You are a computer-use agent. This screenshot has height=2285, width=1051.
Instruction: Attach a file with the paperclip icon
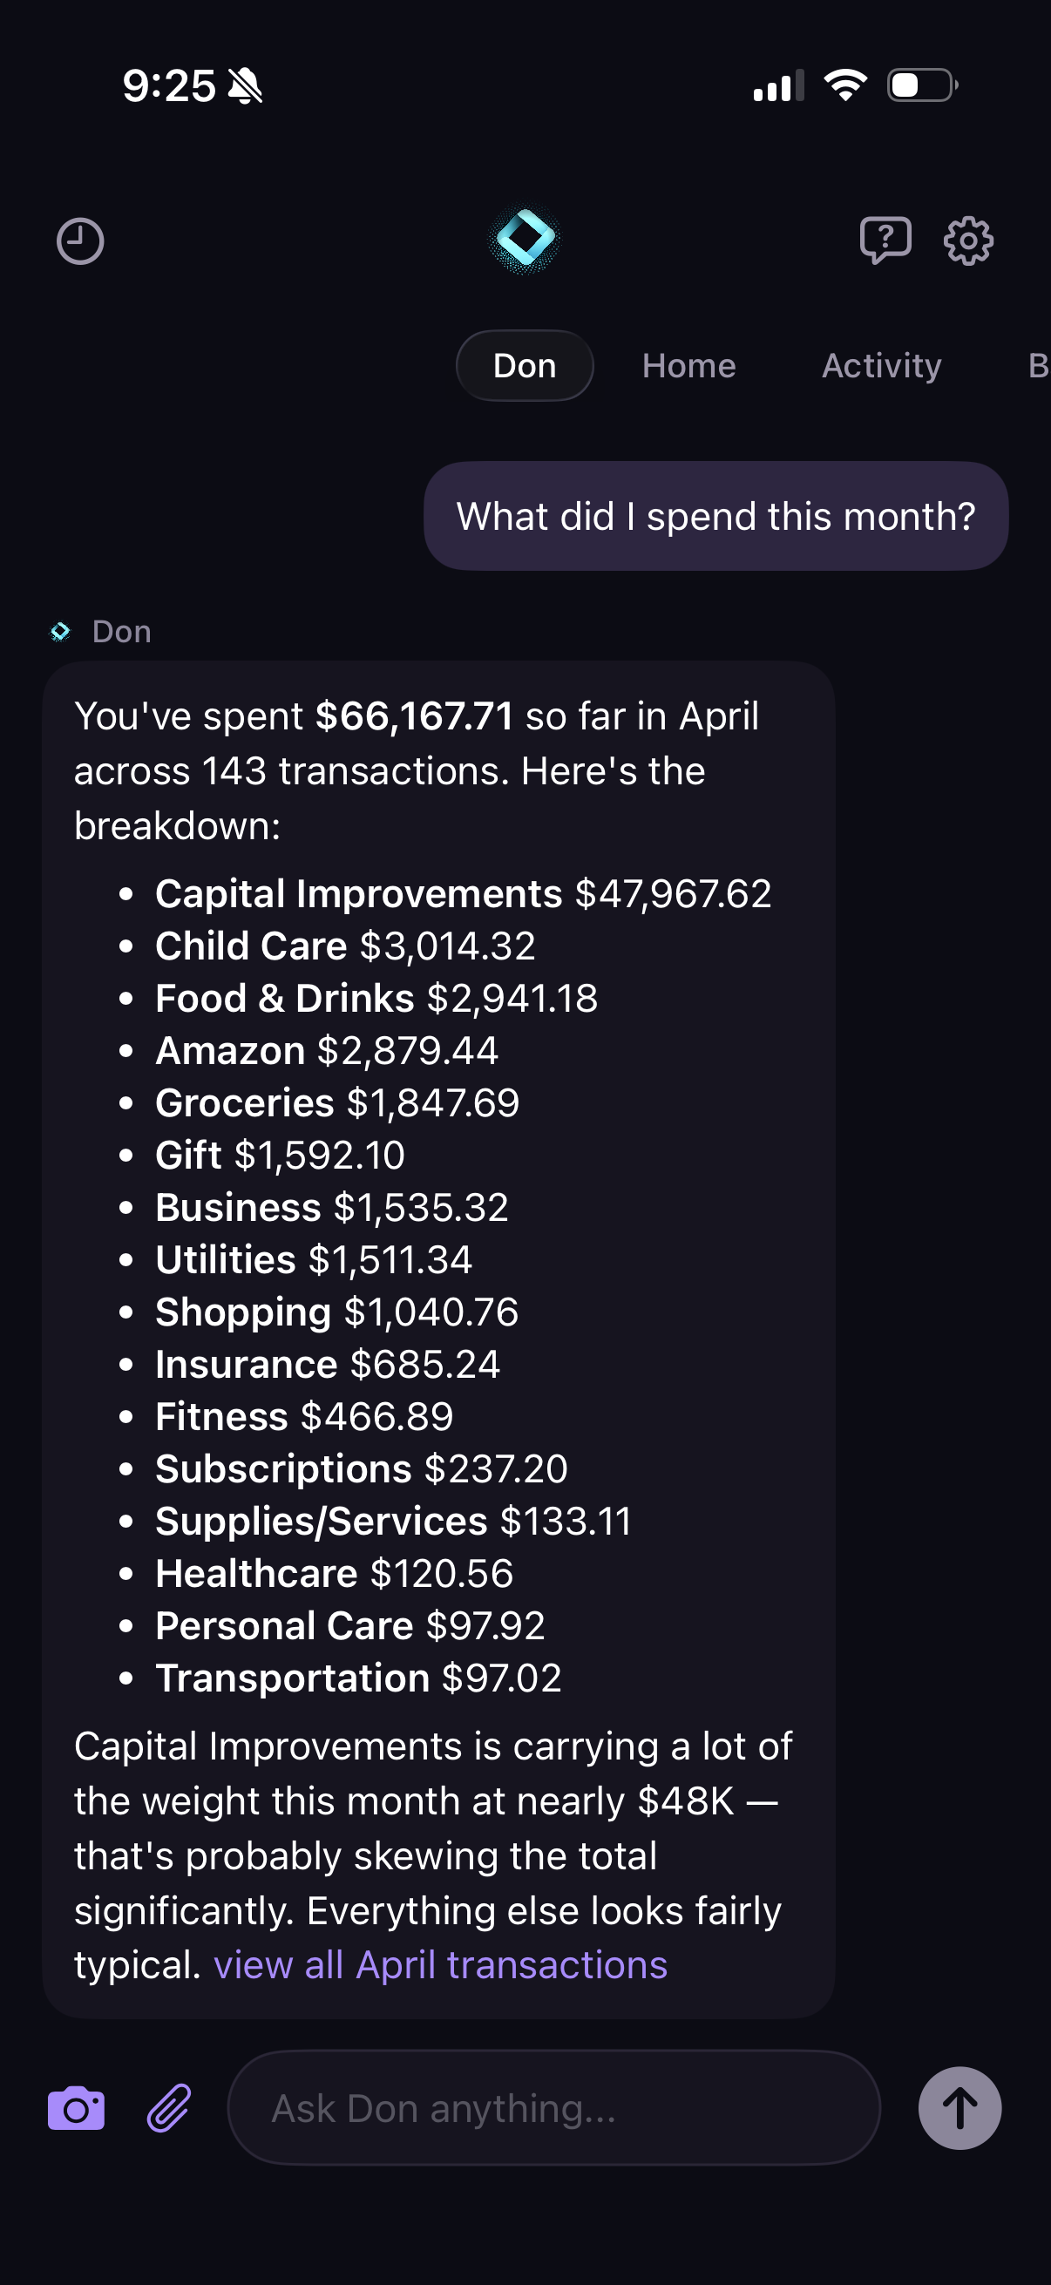(x=168, y=2108)
